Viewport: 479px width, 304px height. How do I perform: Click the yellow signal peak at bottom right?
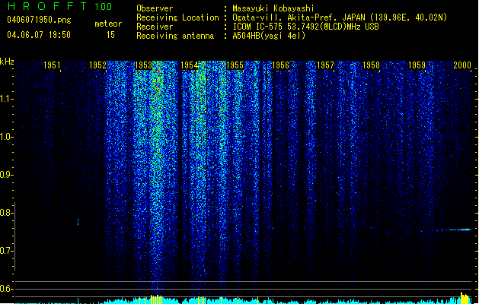465,298
